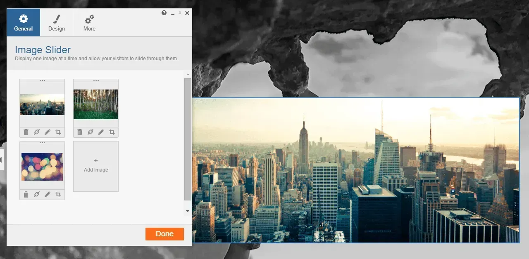Close the Image Slider settings panel

click(187, 13)
